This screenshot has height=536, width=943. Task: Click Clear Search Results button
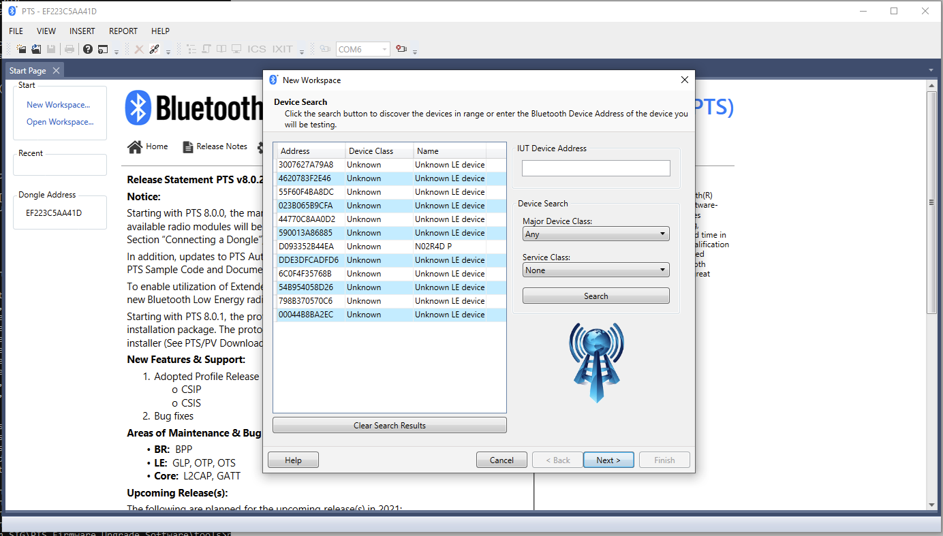click(x=389, y=426)
